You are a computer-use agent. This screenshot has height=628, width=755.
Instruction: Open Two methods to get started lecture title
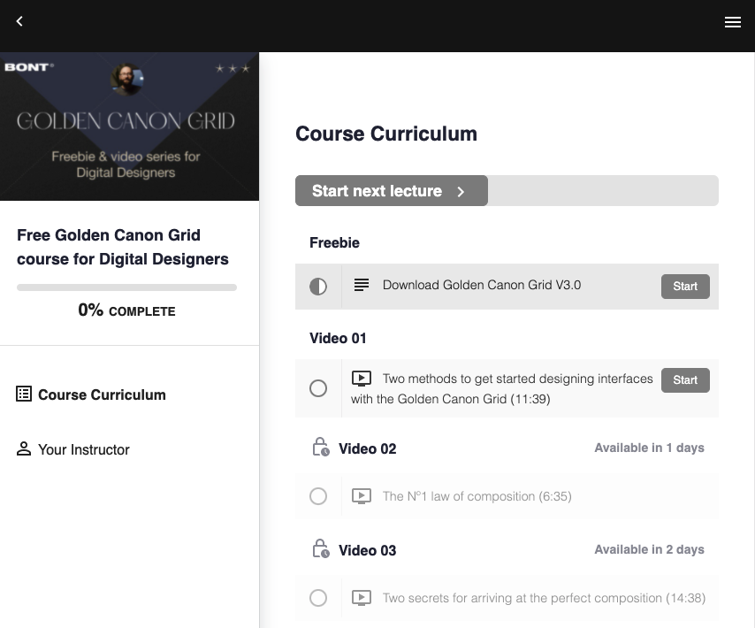pos(502,388)
